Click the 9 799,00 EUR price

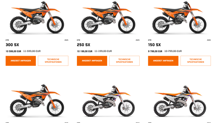[155, 51]
